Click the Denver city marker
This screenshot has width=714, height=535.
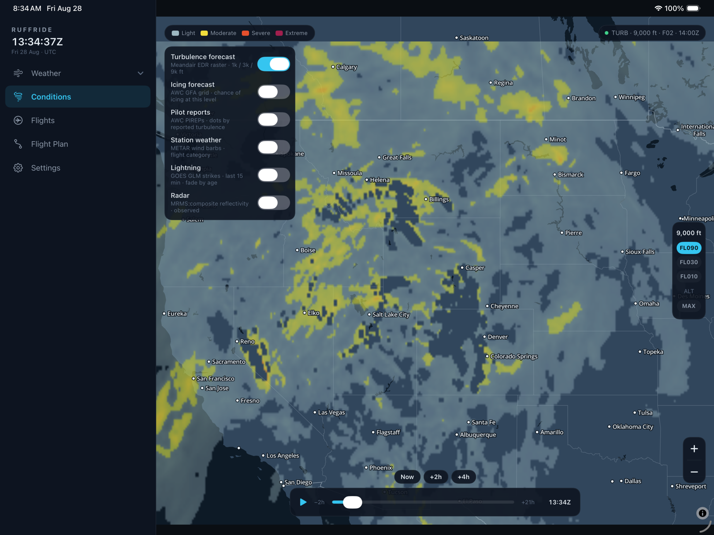(484, 337)
